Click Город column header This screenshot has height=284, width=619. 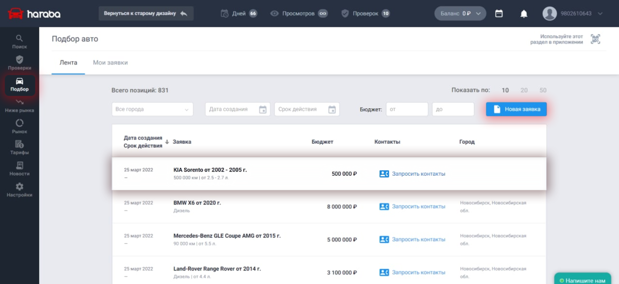pos(467,142)
